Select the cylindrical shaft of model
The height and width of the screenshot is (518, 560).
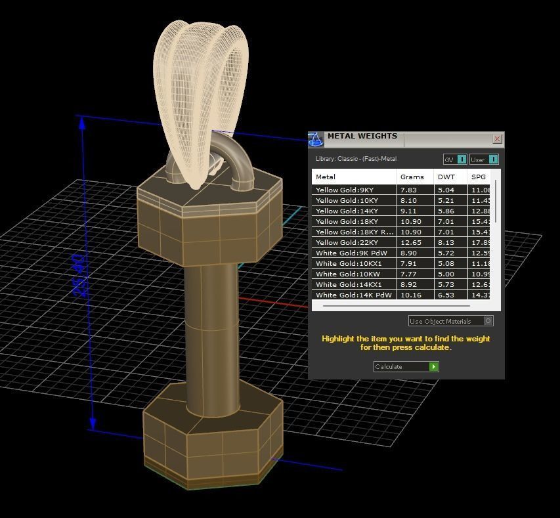click(213, 339)
